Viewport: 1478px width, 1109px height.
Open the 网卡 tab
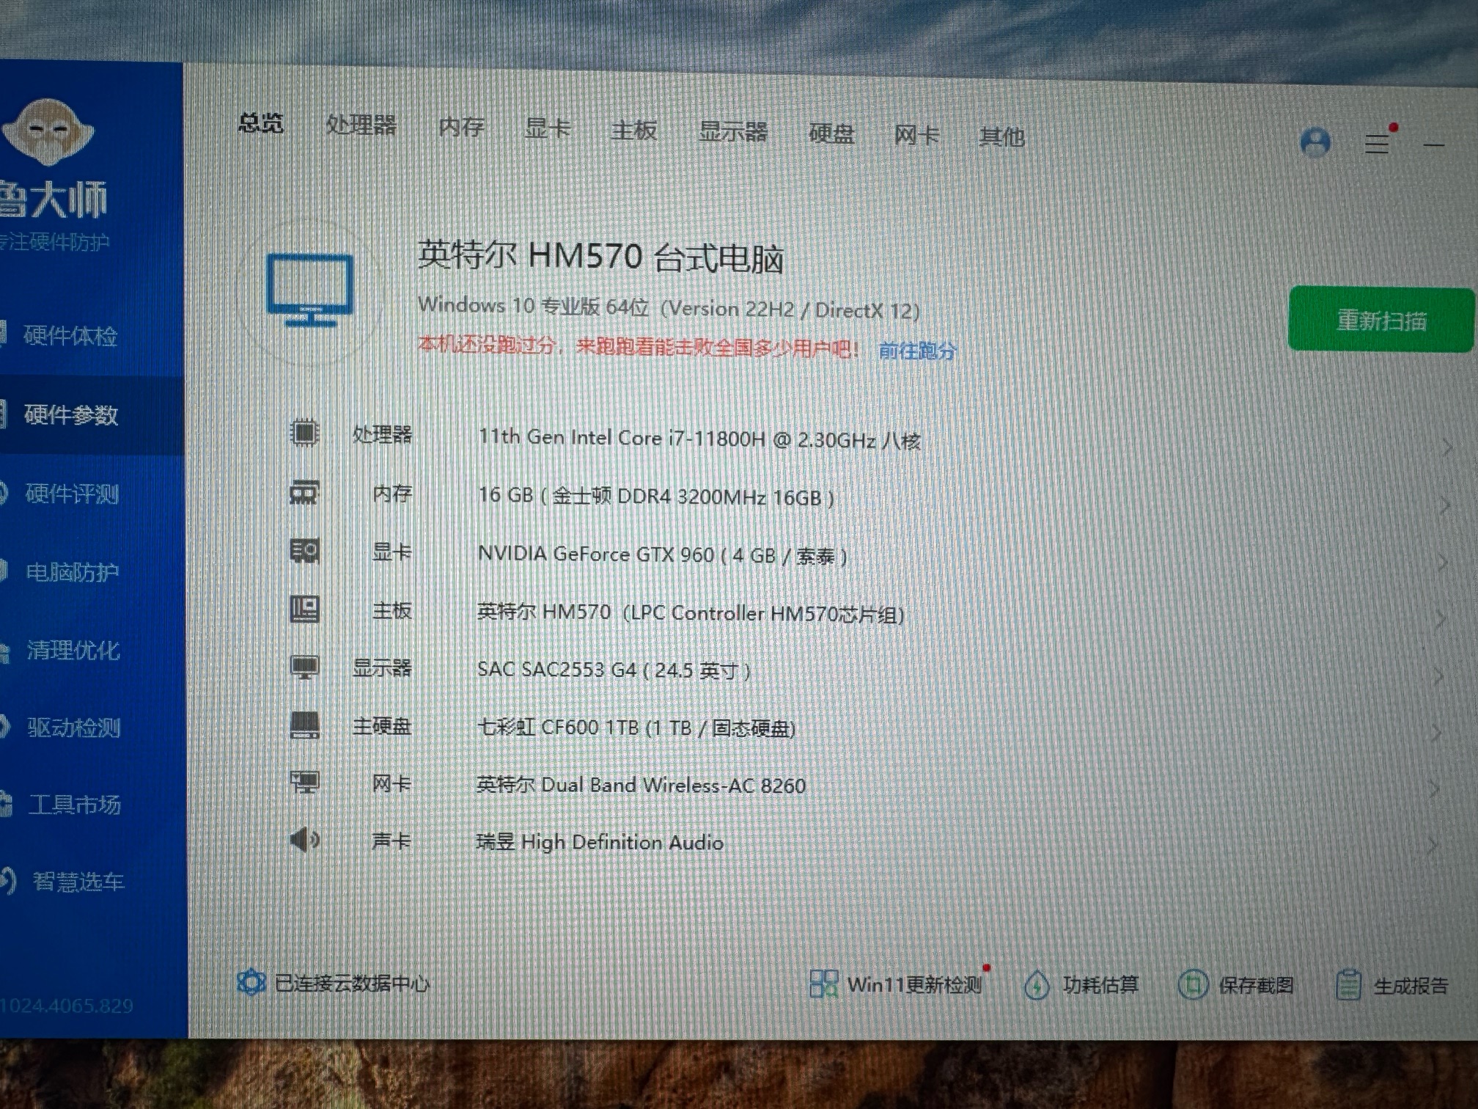pos(916,135)
